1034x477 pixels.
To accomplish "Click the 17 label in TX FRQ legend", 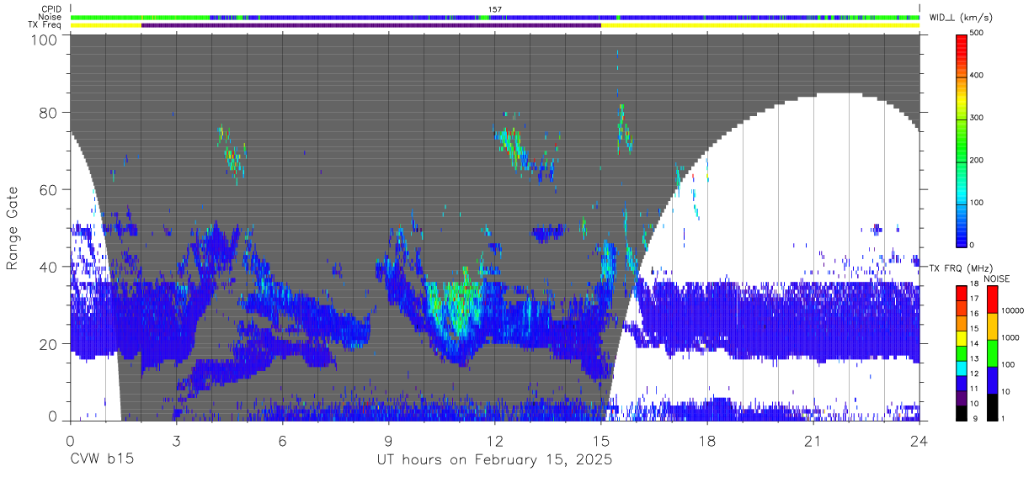I will [x=974, y=299].
